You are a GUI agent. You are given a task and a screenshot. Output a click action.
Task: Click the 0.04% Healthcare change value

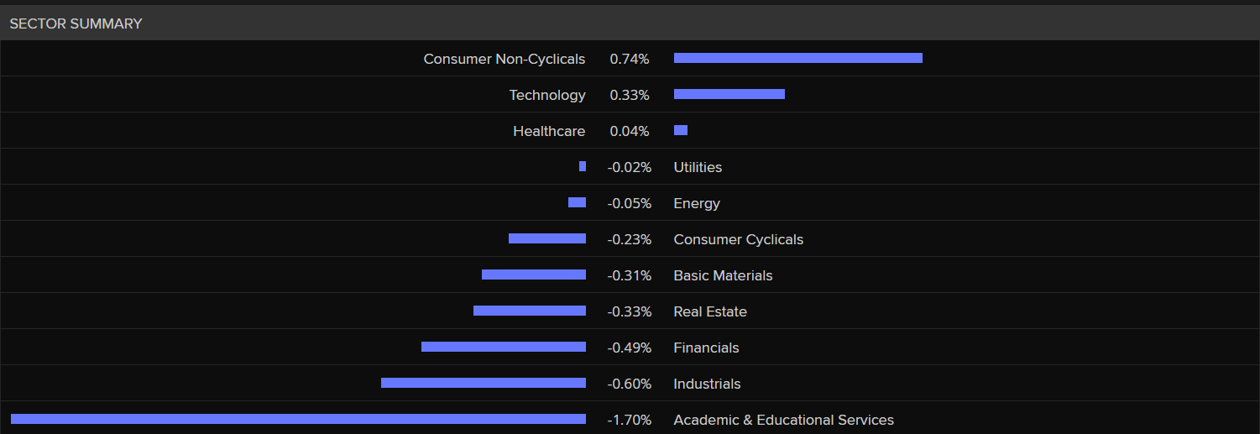(x=630, y=131)
